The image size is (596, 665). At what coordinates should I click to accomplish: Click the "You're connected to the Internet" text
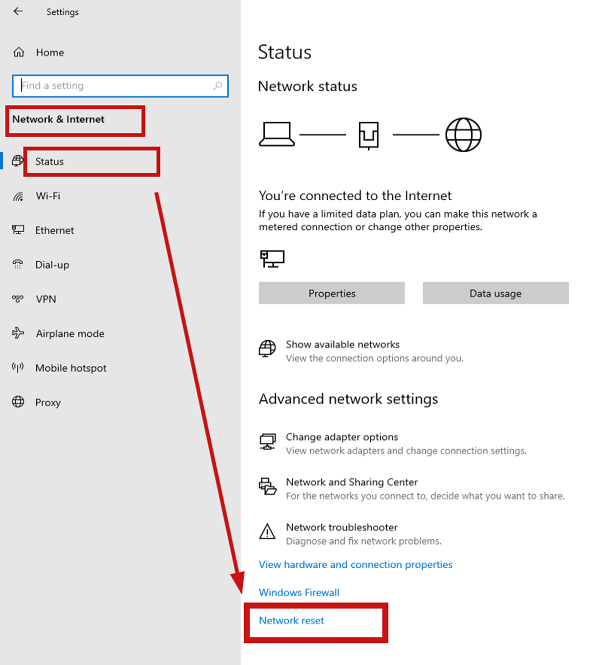tap(355, 196)
